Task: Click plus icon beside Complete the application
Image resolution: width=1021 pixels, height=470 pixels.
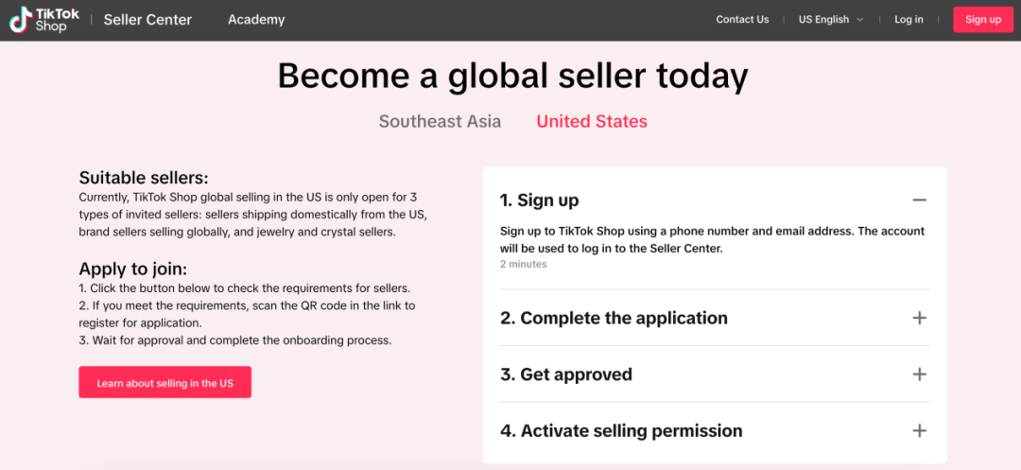Action: pos(919,318)
